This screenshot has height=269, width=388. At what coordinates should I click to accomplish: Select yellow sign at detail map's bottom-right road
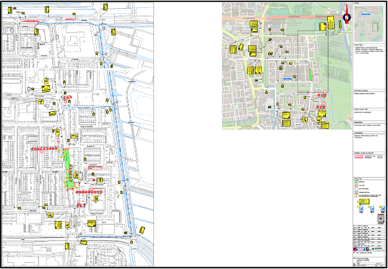point(142,229)
